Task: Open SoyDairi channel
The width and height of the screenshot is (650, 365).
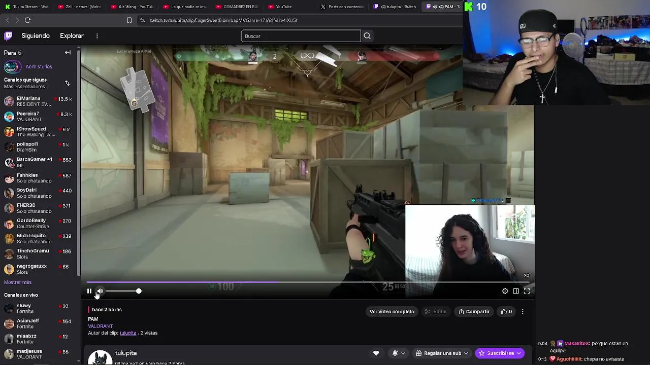Action: click(39, 193)
